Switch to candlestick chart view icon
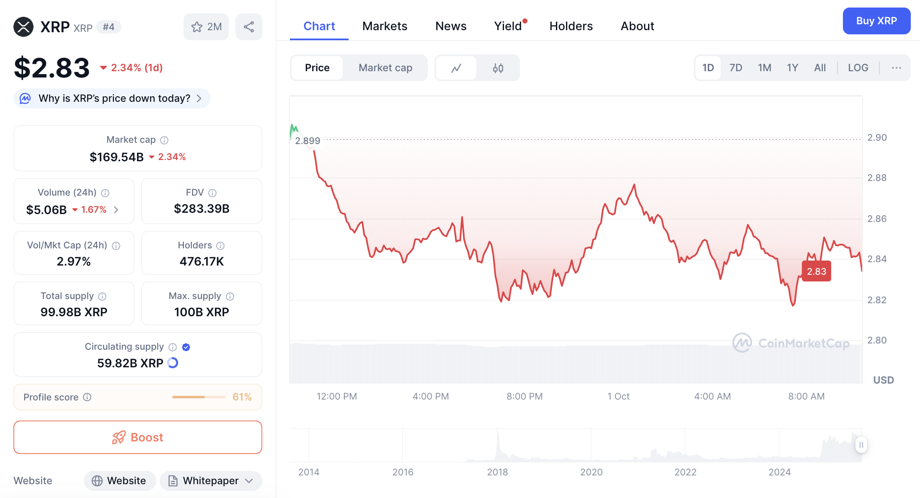 498,68
